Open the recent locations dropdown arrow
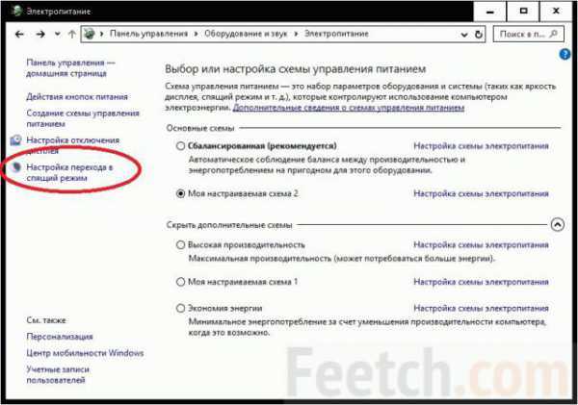 pyautogui.click(x=57, y=34)
